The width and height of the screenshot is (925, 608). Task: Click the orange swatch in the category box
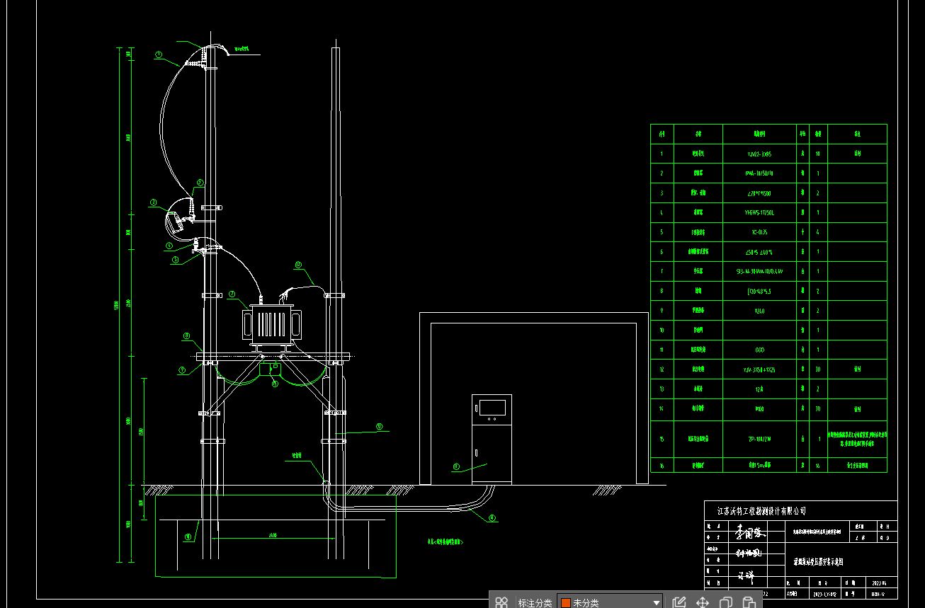(x=566, y=603)
